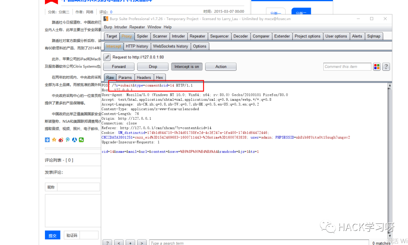Image resolution: width=408 pixels, height=245 pixels.
Task: Open the Action dropdown button
Action: pos(221,66)
